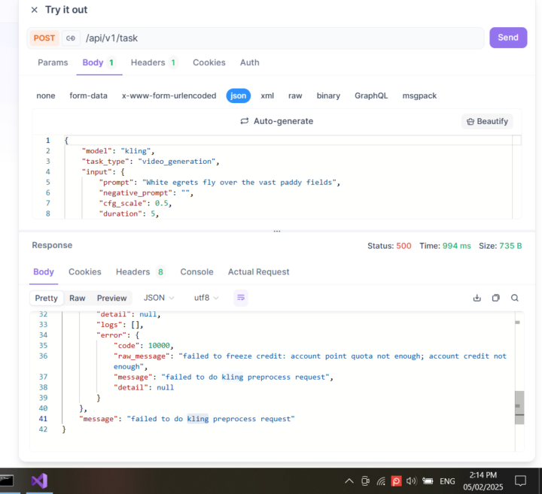Open the volume control tray icon

(411, 481)
